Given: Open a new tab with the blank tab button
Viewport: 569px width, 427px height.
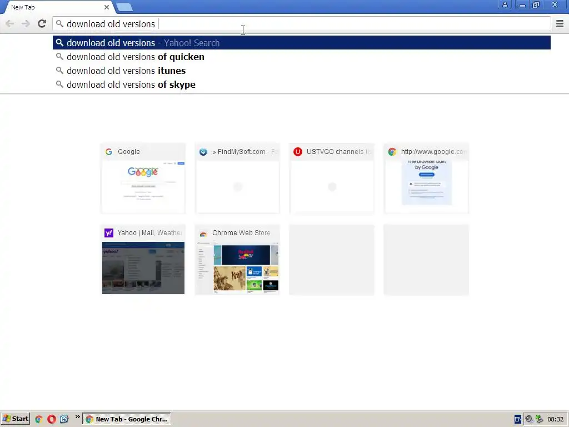Looking at the screenshot, I should [124, 7].
